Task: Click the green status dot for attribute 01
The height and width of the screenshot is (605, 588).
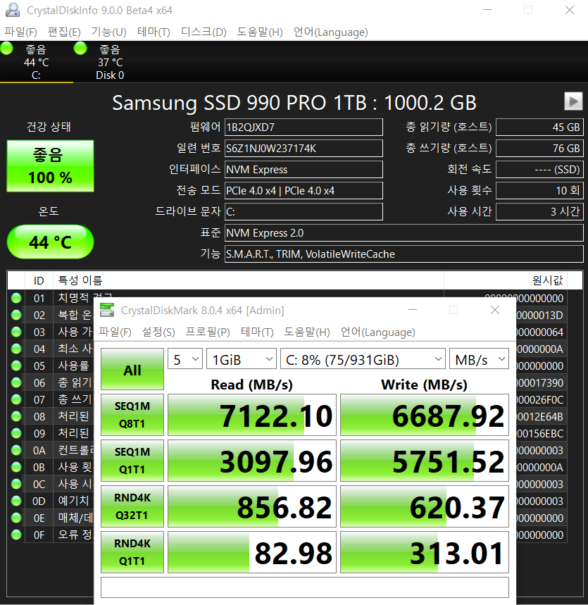Action: [16, 298]
